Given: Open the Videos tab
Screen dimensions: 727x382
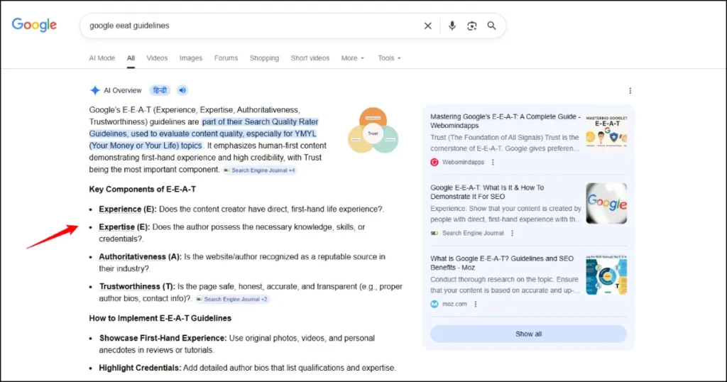Looking at the screenshot, I should point(157,58).
